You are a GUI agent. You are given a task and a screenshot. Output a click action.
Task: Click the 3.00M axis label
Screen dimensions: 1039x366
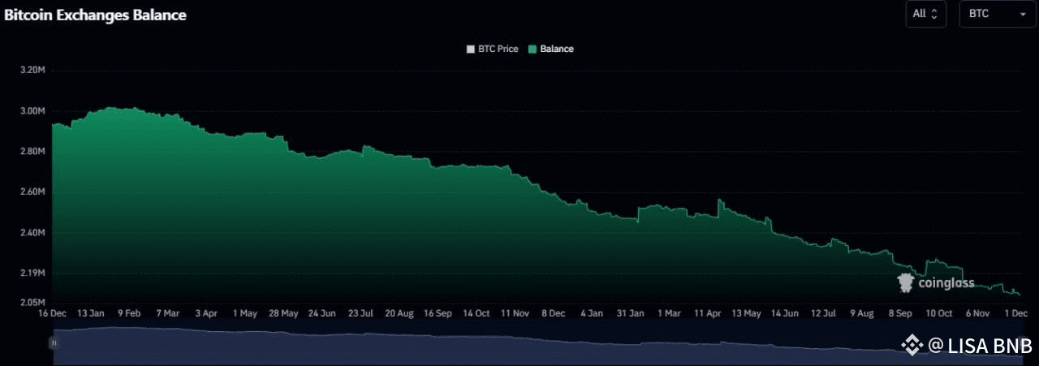(32, 111)
